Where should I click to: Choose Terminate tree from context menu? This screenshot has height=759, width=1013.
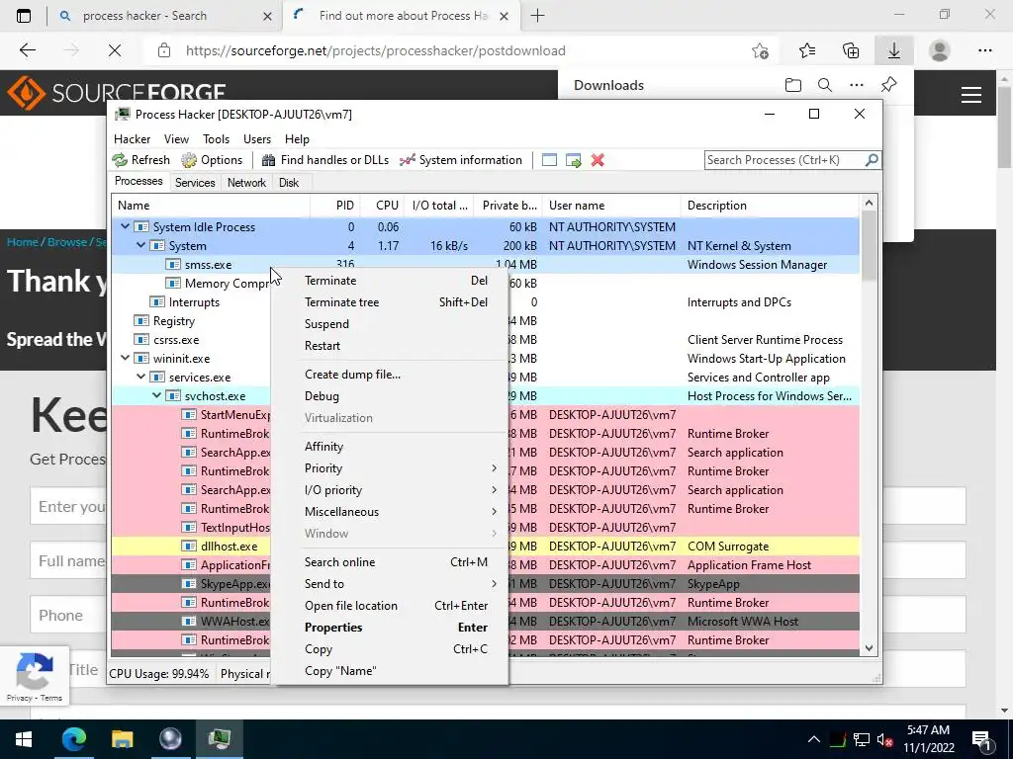click(x=390, y=302)
